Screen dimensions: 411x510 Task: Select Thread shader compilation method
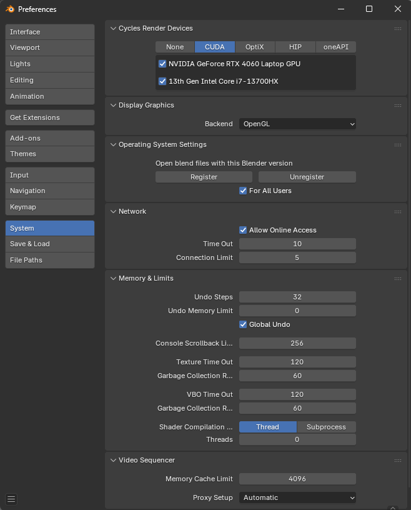[267, 427]
